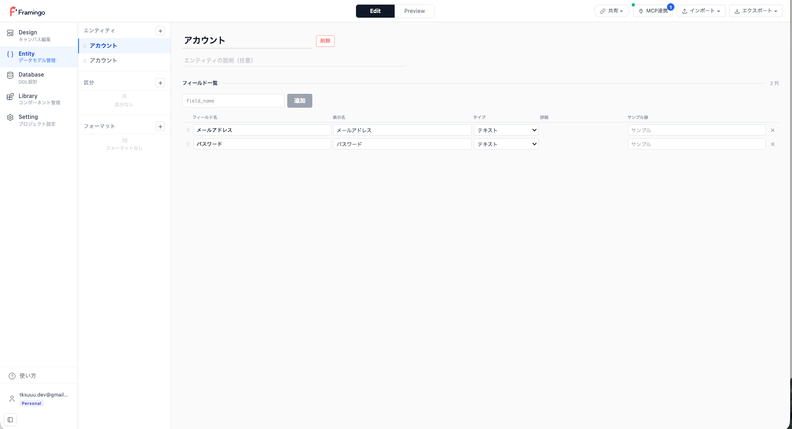Click the メールアドレス display name input
The width and height of the screenshot is (792, 429).
pyautogui.click(x=403, y=130)
